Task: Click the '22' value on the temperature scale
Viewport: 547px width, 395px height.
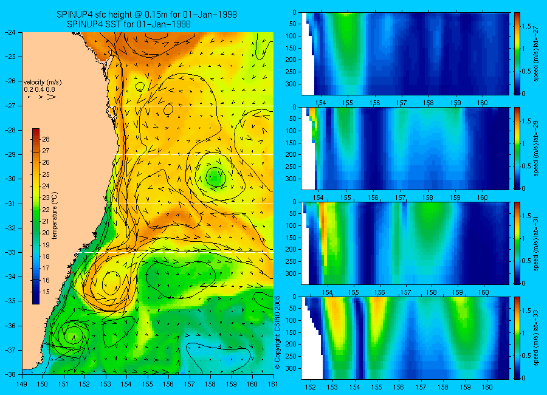Action: 46,210
